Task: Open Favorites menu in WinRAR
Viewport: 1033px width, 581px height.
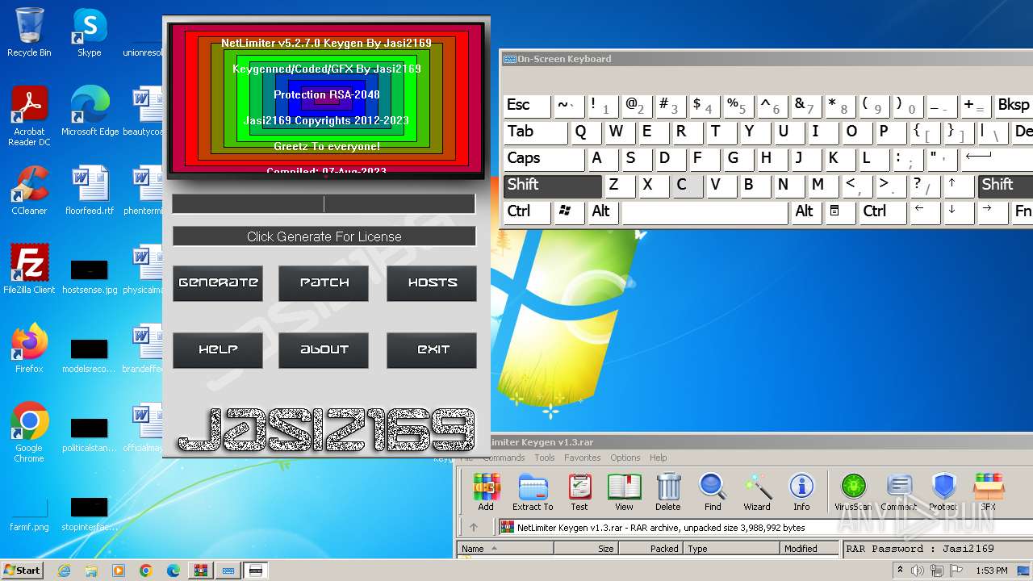Action: 583,458
